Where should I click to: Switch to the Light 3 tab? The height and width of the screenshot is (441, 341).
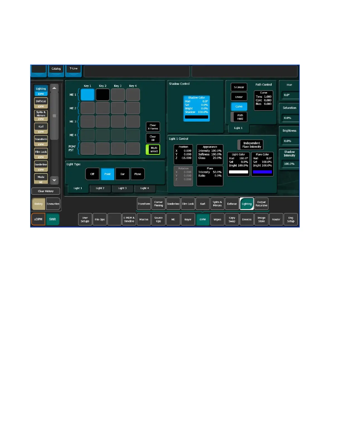click(122, 188)
